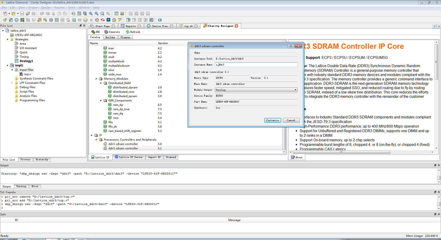Switch to the Builder tab

point(110,37)
